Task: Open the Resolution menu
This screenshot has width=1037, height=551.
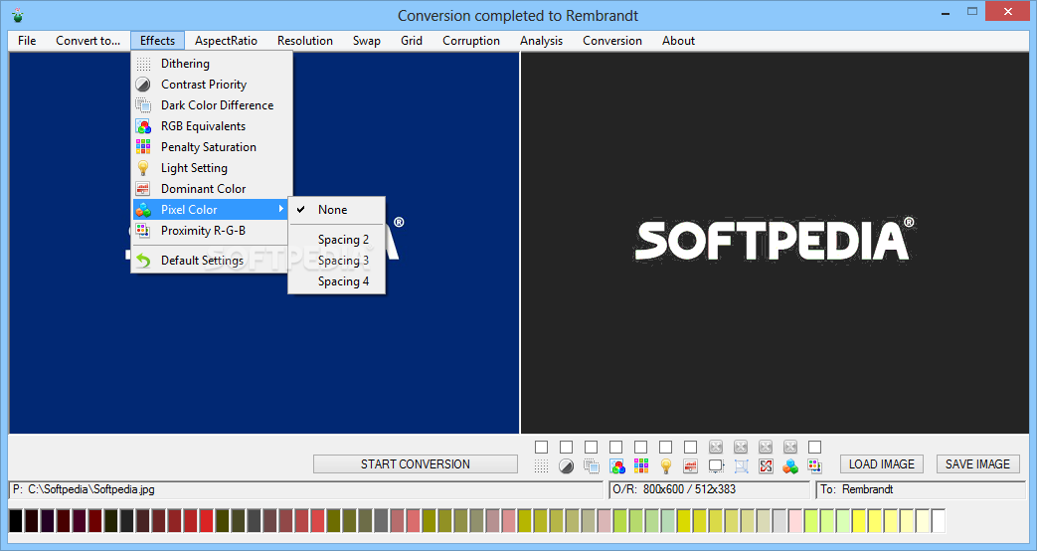Action: pyautogui.click(x=305, y=41)
